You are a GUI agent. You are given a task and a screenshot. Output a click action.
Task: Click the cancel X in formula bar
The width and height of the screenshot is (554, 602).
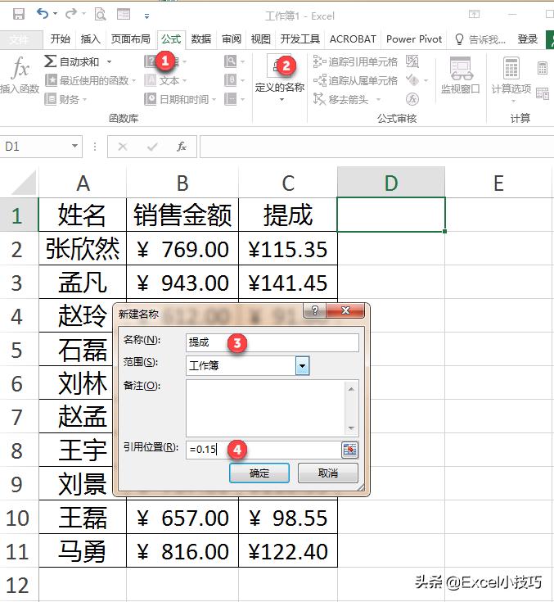123,147
